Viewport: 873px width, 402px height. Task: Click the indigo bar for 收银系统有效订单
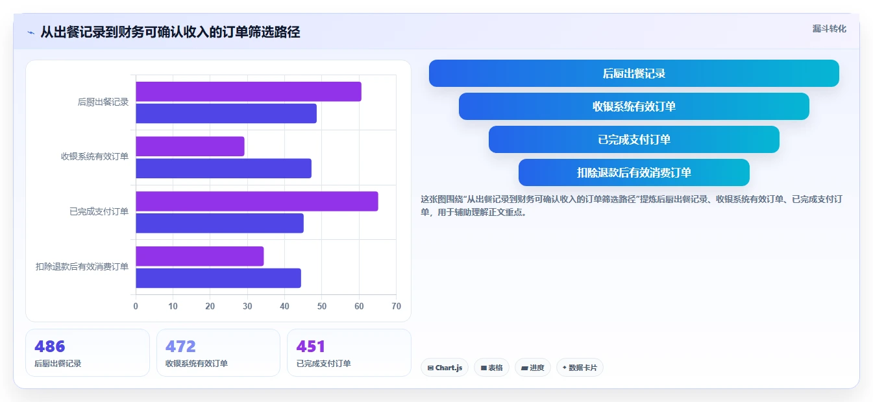tap(223, 169)
